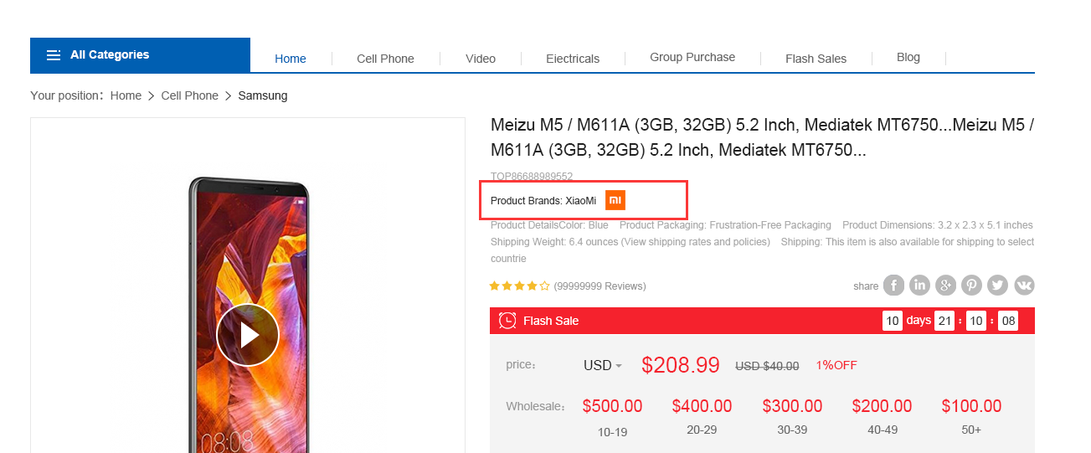
Task: Click the crossed-out USD $40.00 price
Action: point(767,366)
